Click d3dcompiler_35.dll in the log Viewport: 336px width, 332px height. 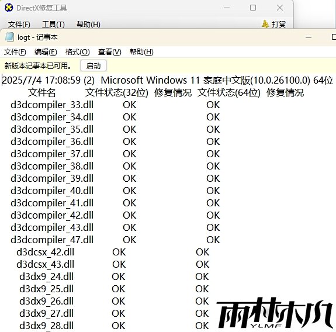tap(52, 130)
